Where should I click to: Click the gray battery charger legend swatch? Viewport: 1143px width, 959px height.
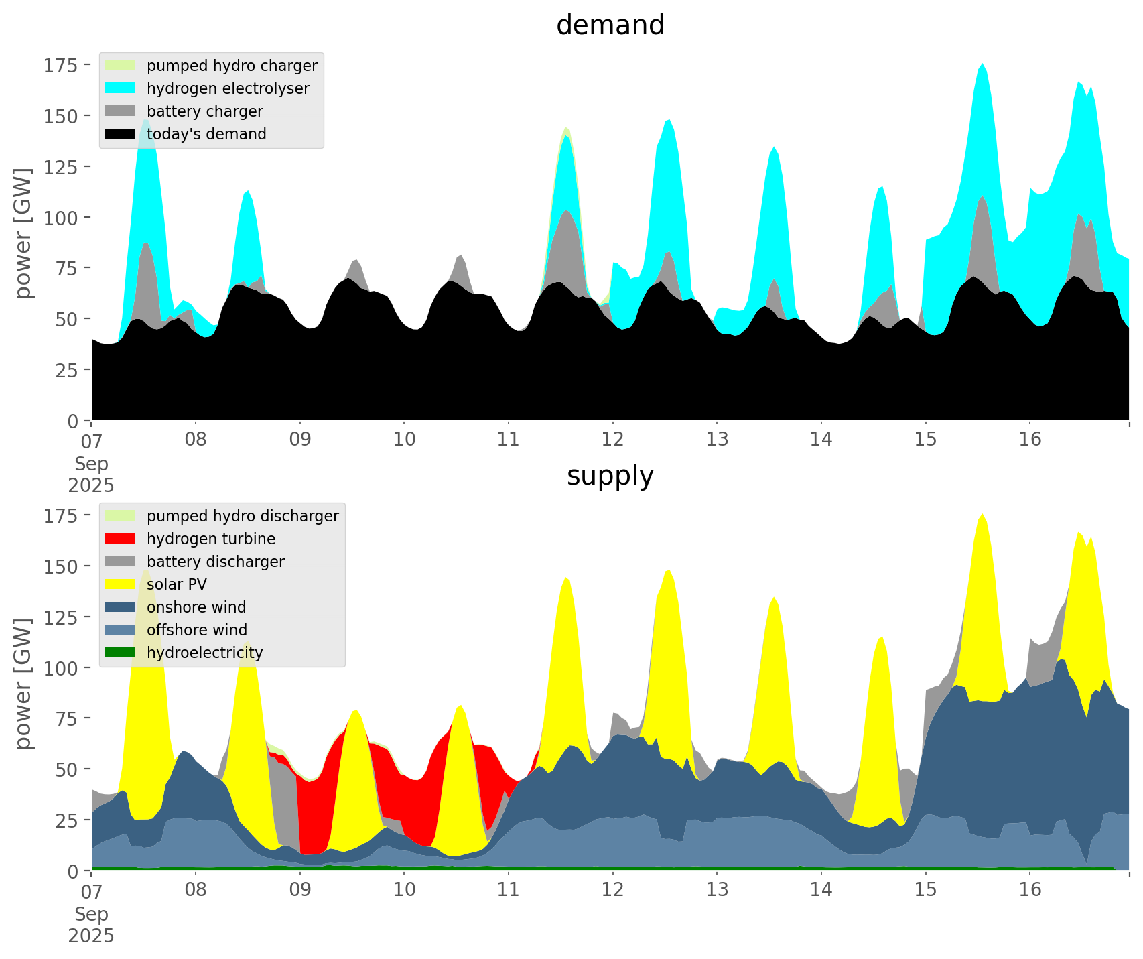tap(120, 111)
